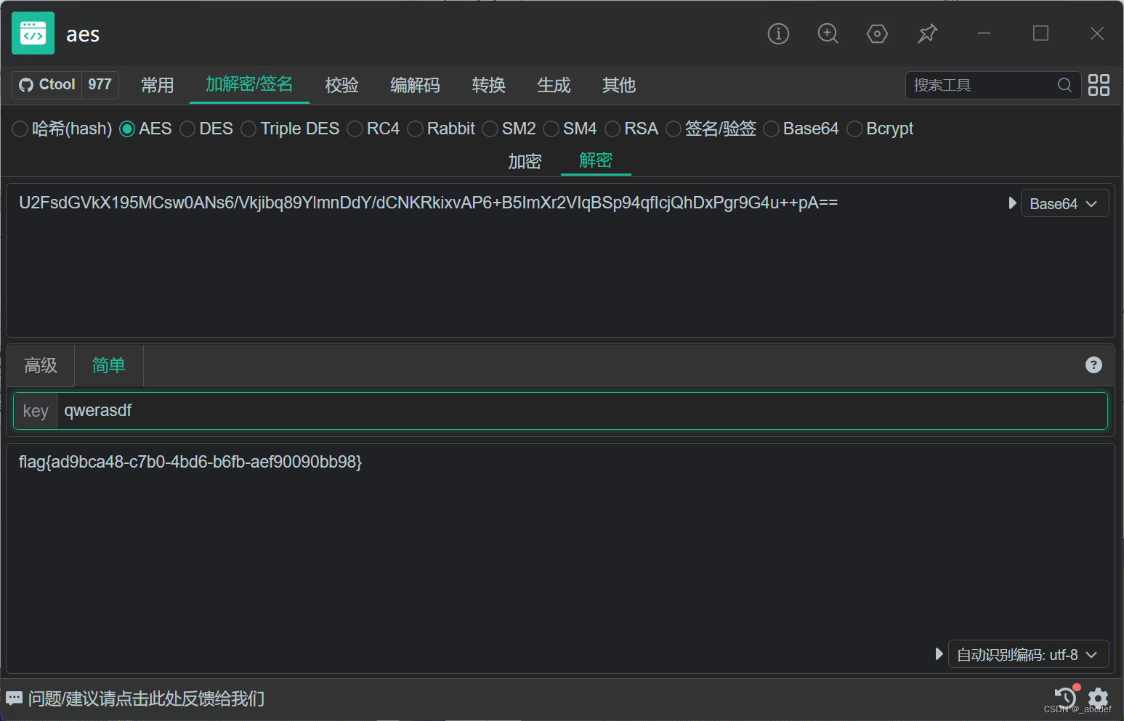
Task: Switch to the 其他 tab
Action: [x=619, y=85]
